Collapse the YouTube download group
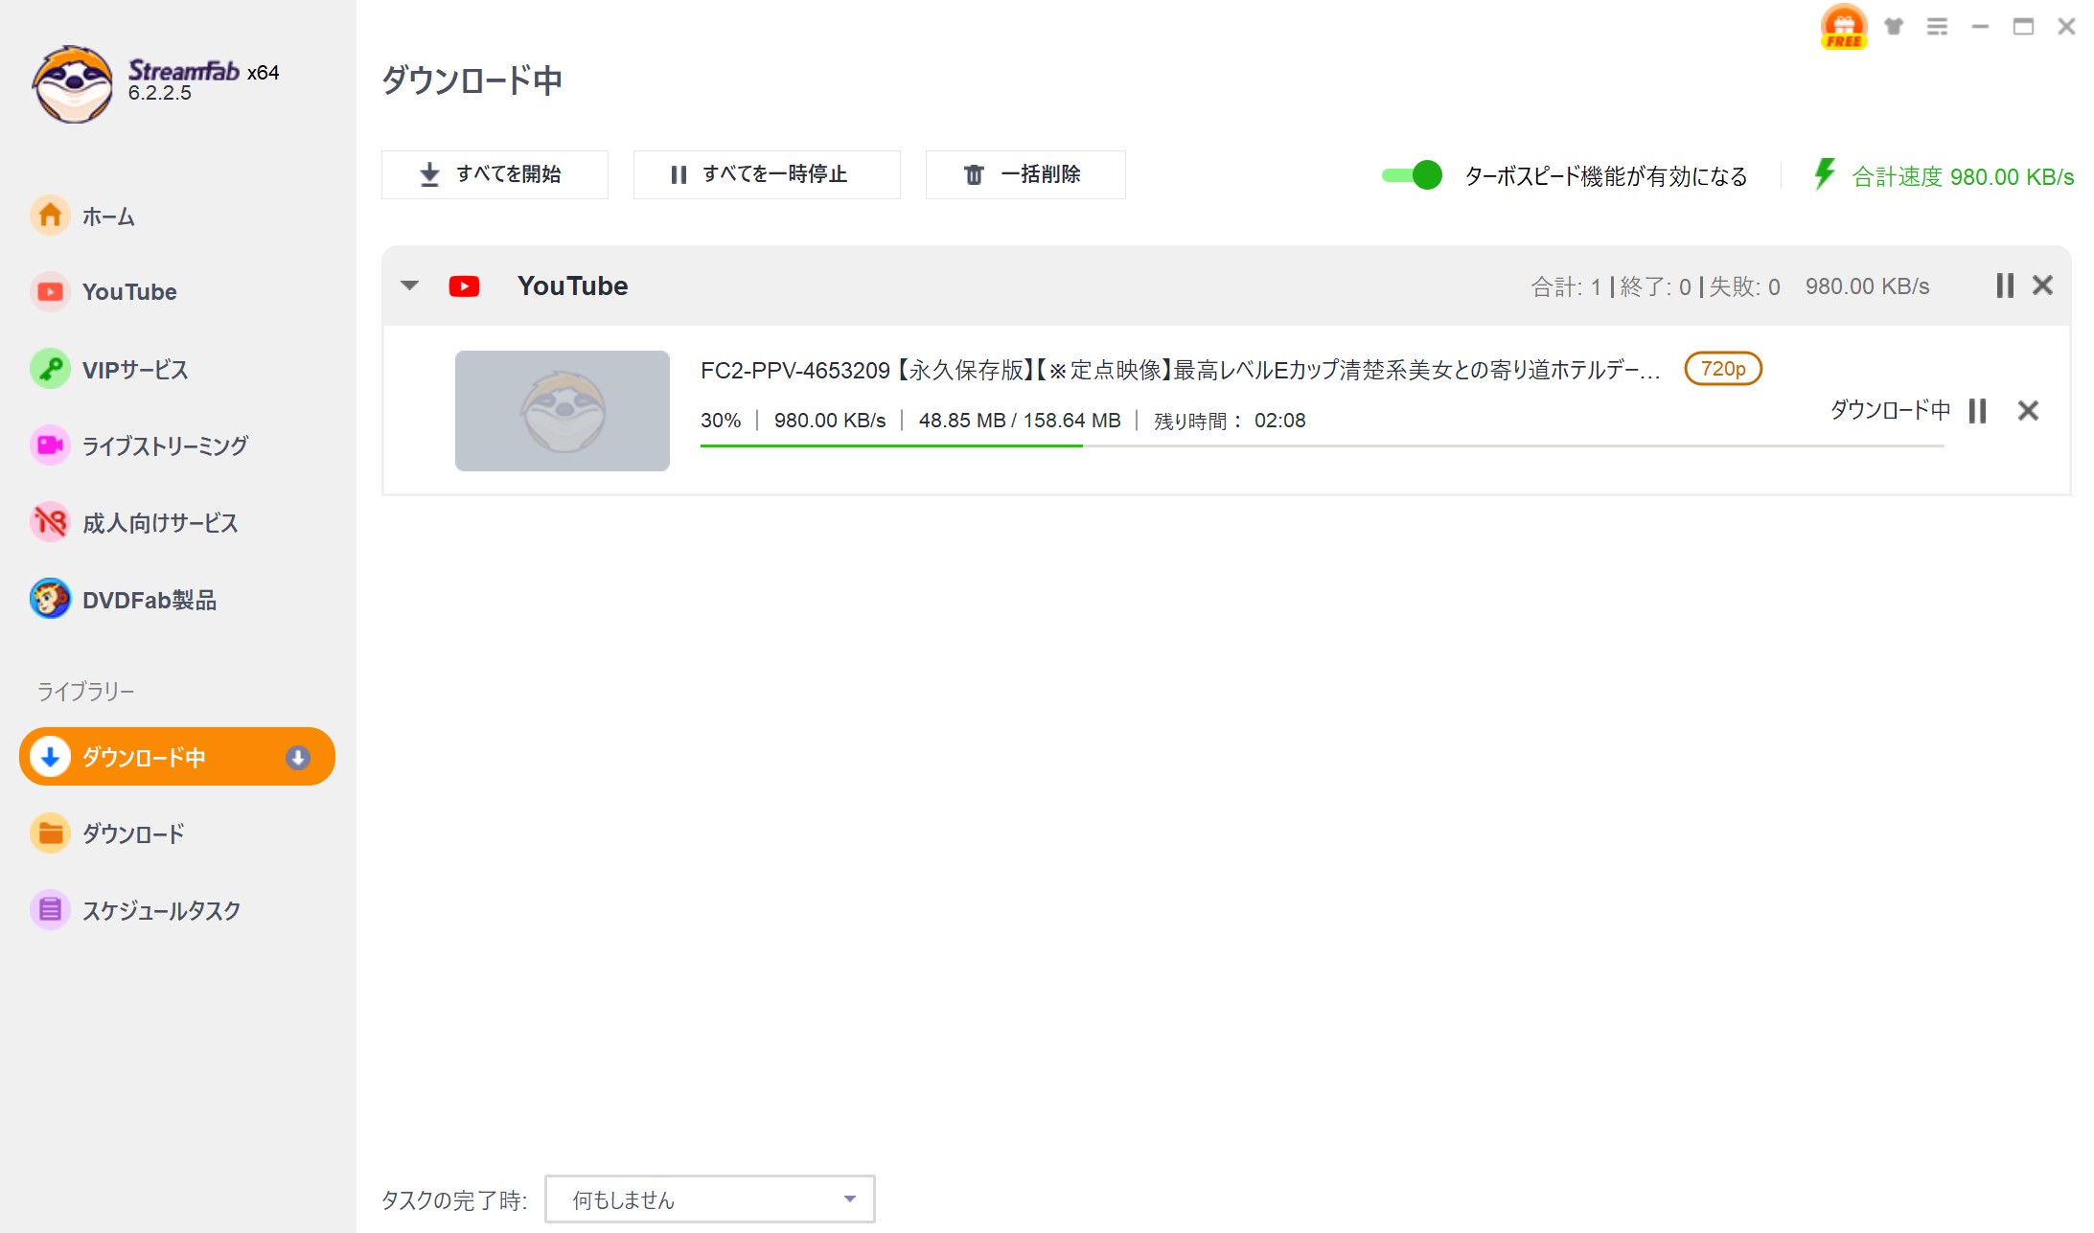The width and height of the screenshot is (2094, 1233). (410, 285)
